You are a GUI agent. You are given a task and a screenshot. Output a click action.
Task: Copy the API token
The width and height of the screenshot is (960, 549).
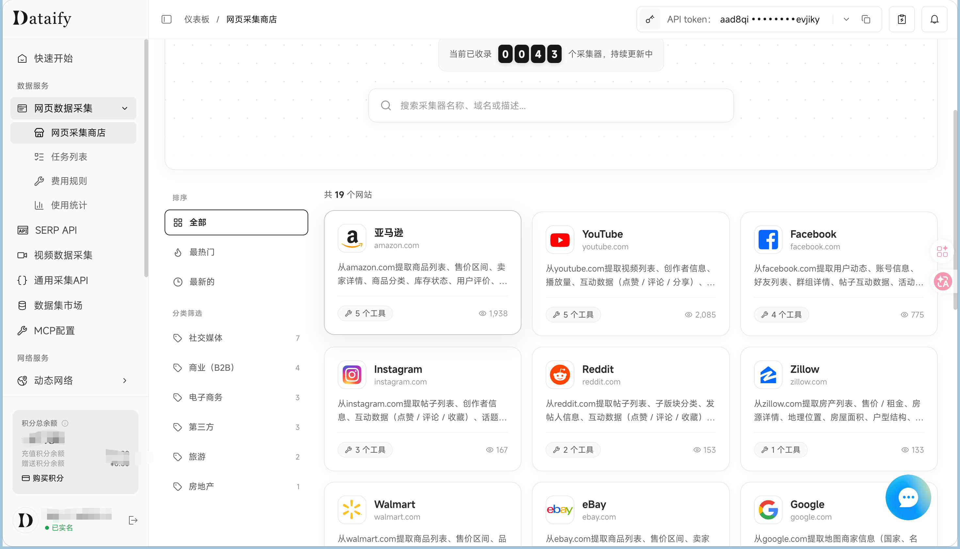pyautogui.click(x=866, y=19)
